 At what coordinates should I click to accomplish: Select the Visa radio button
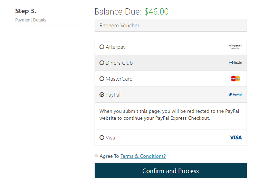tap(102, 137)
